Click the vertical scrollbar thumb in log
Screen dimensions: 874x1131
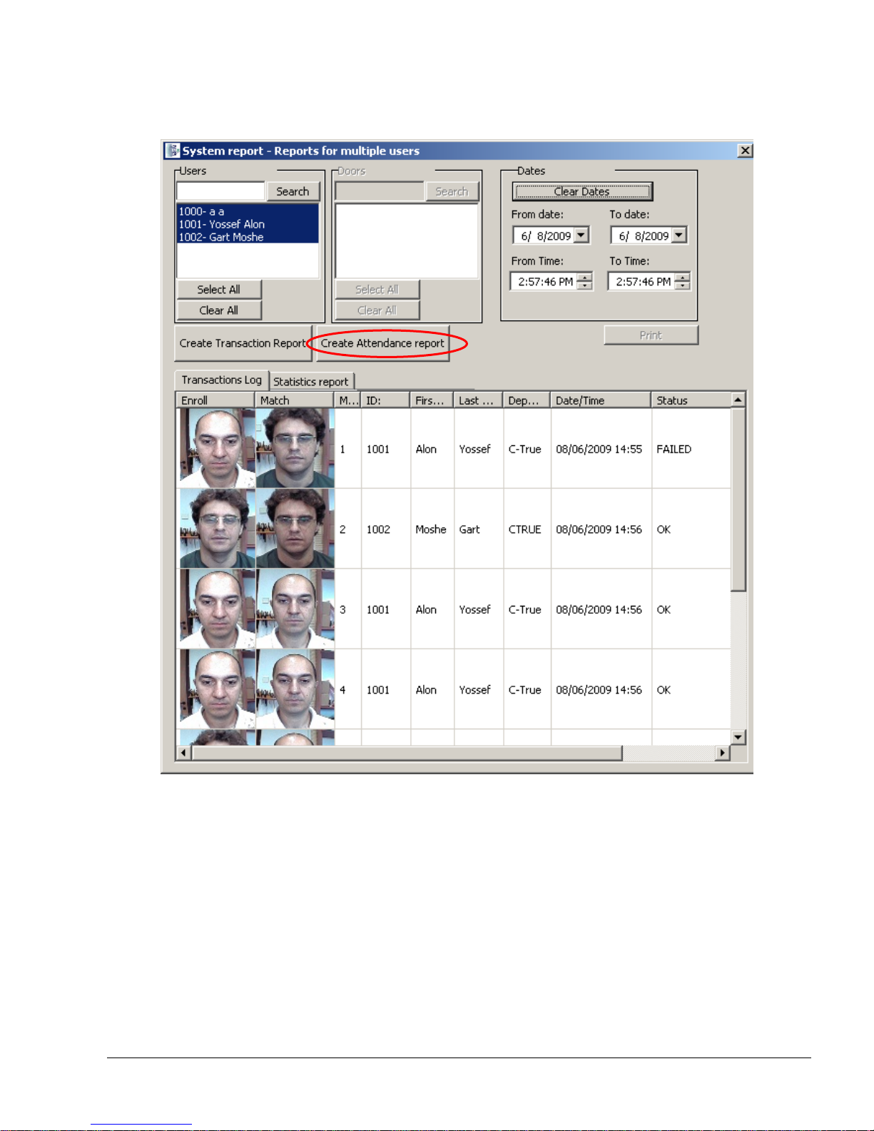[738, 499]
